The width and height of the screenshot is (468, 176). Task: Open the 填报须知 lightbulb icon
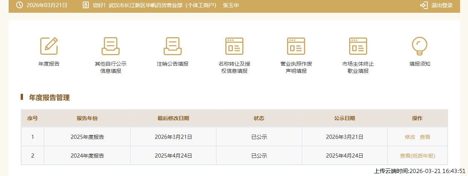coord(420,46)
